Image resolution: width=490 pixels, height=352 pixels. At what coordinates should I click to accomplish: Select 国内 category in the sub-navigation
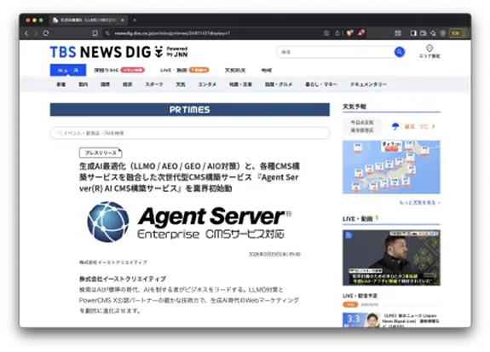(x=84, y=84)
